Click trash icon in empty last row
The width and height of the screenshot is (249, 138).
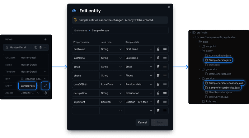(x=158, y=111)
